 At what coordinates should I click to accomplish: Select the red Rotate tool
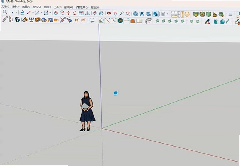coord(75,13)
